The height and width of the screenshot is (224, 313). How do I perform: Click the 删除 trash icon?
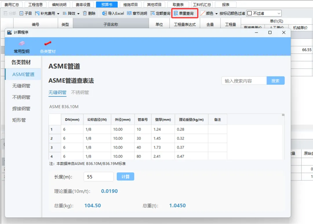pyautogui.click(x=85, y=13)
